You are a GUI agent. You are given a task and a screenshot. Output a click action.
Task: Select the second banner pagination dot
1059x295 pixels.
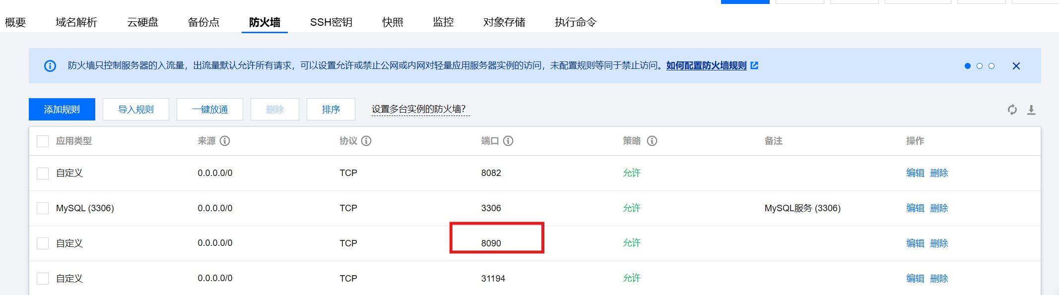980,66
